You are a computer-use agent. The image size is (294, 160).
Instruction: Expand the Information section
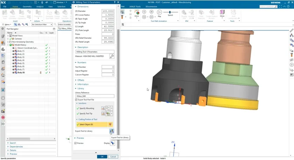pyautogui.click(x=76, y=84)
